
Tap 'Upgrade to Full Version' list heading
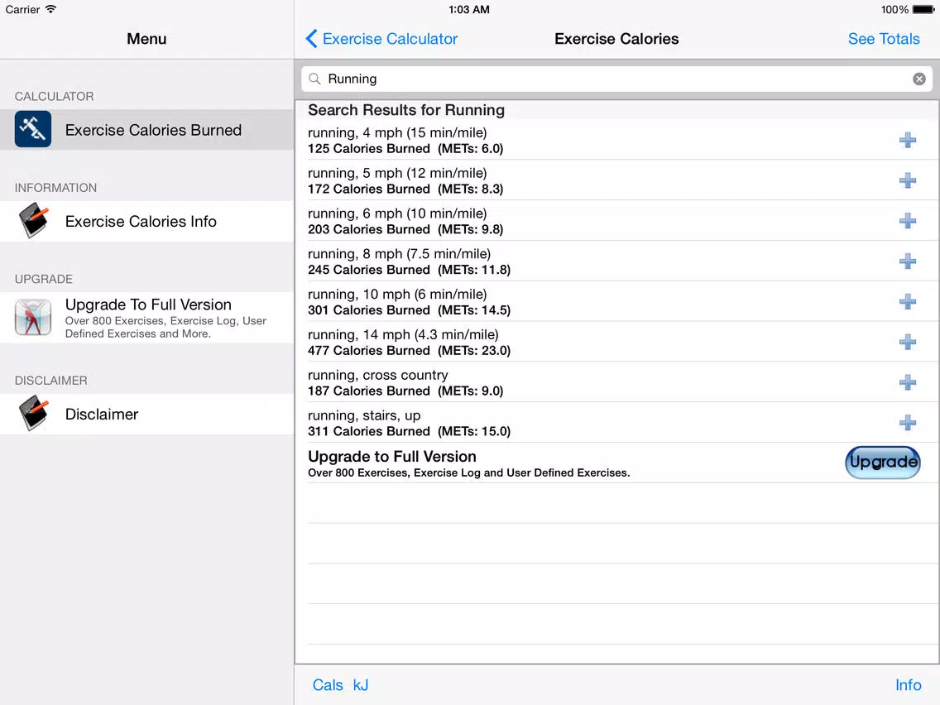392,457
